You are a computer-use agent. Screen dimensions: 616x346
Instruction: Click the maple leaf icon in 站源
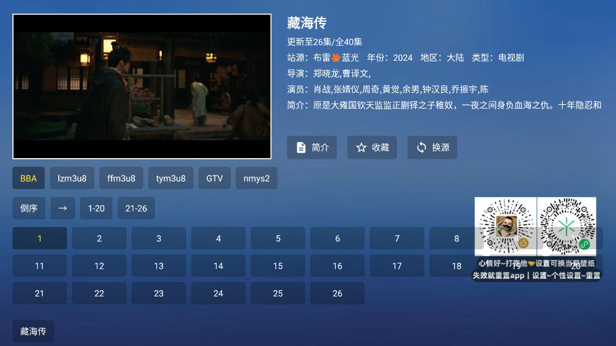(336, 58)
